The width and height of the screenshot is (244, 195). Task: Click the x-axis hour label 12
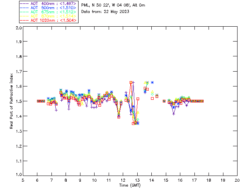click(123, 181)
